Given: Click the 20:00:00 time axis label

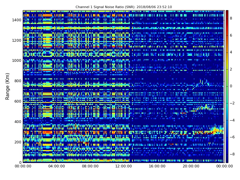Looking at the screenshot, I should tap(191, 166).
